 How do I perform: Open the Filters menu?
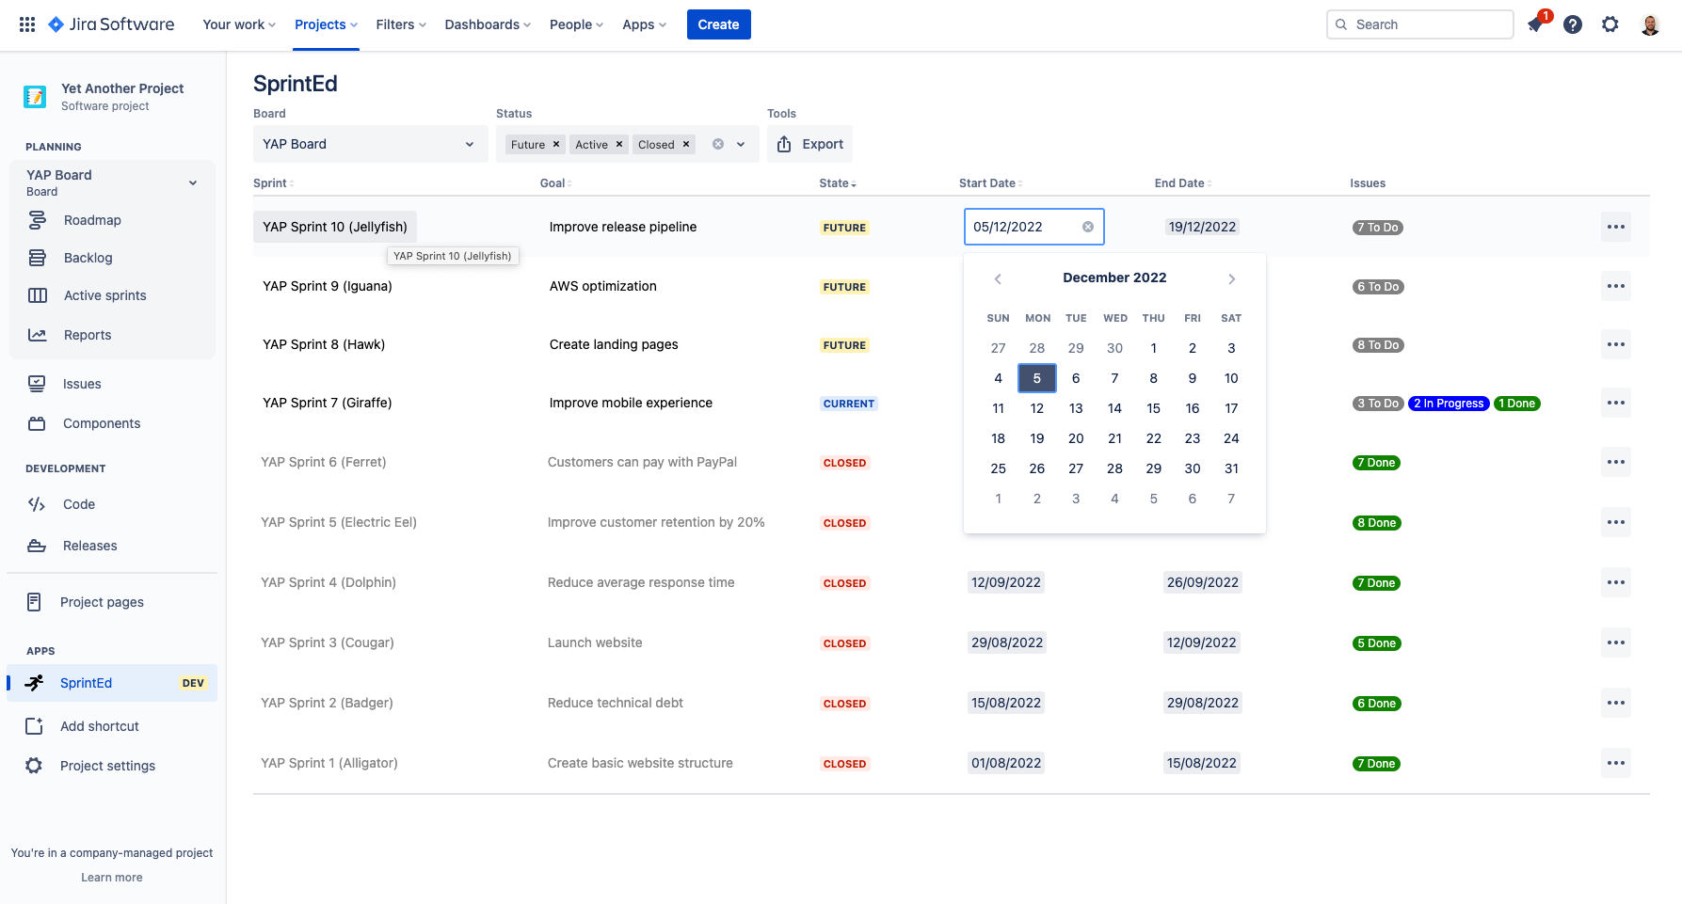[x=401, y=24]
